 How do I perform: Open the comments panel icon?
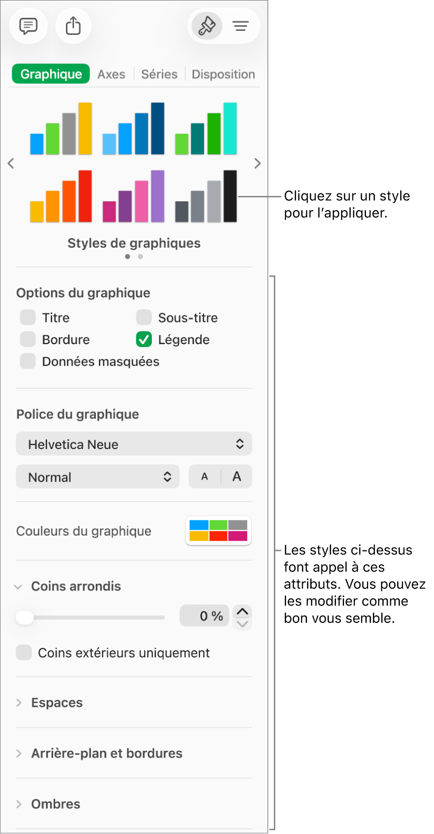[x=29, y=26]
